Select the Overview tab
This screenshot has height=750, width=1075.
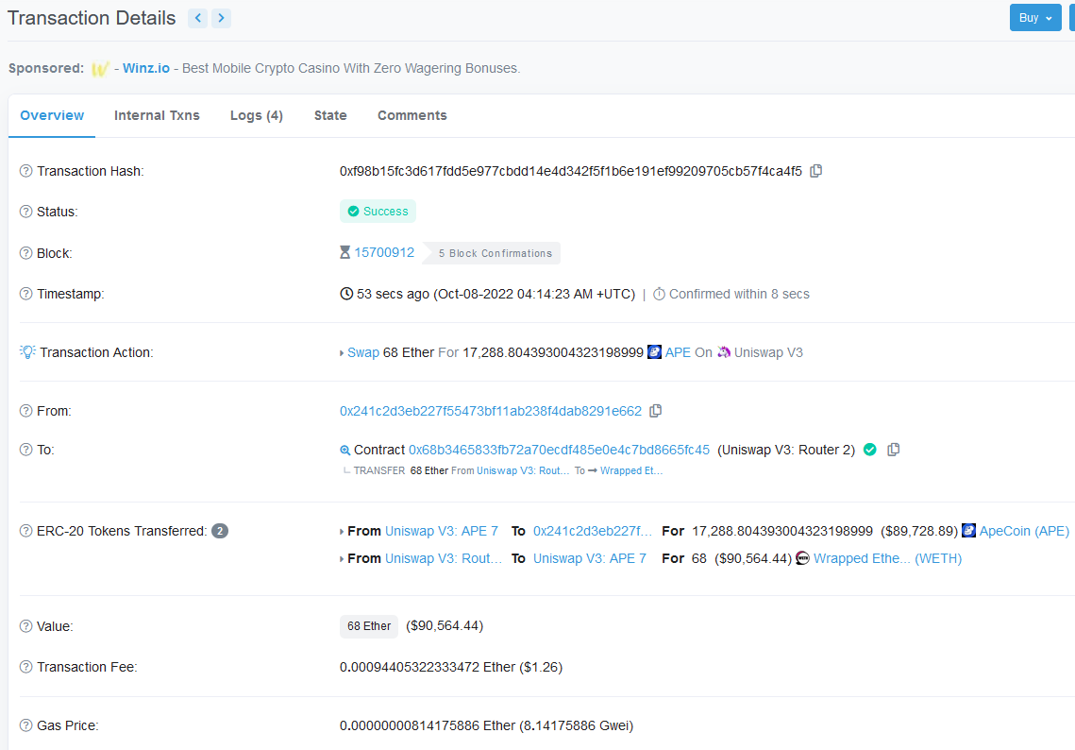(52, 115)
